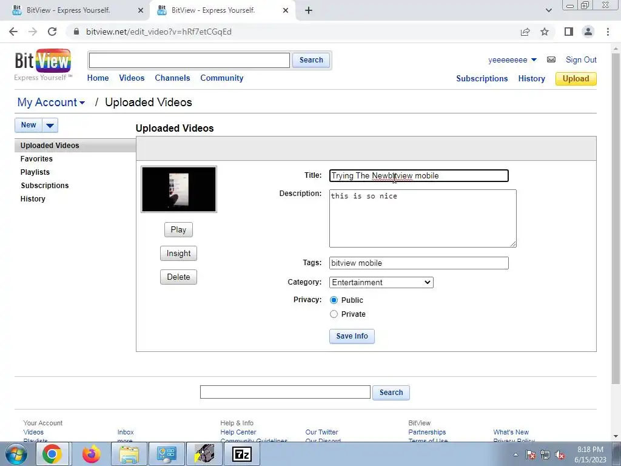Click Save Info button
Viewport: 621px width, 466px height.
352,336
